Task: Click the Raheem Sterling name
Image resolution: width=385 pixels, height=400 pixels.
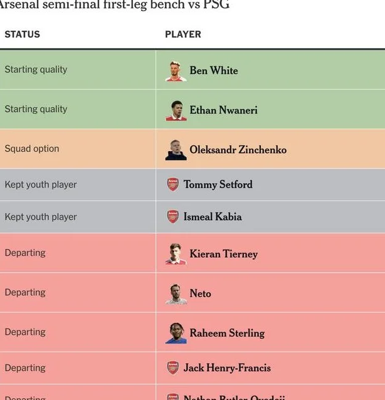Action: click(x=227, y=333)
